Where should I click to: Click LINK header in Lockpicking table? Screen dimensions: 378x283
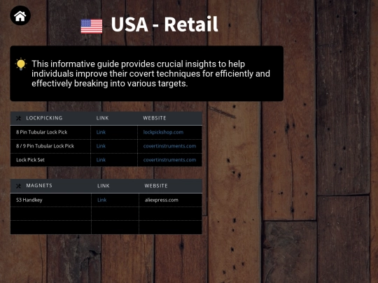coord(102,118)
